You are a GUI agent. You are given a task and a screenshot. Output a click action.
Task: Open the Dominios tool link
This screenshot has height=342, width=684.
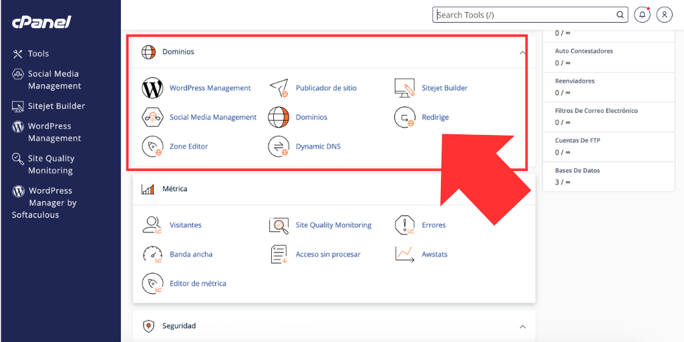tap(311, 118)
